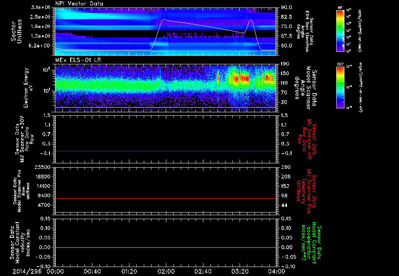The width and height of the screenshot is (399, 276).
Task: Click the 60.0 sun elevation tick label
Action: 286,46
